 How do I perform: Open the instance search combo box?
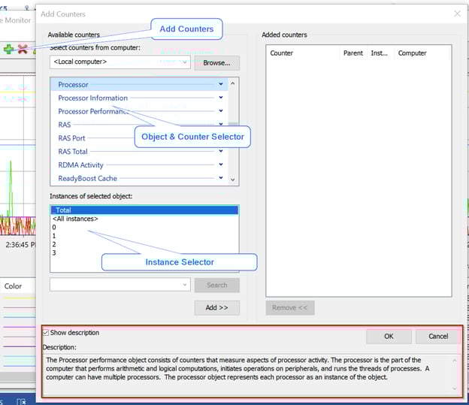point(120,285)
